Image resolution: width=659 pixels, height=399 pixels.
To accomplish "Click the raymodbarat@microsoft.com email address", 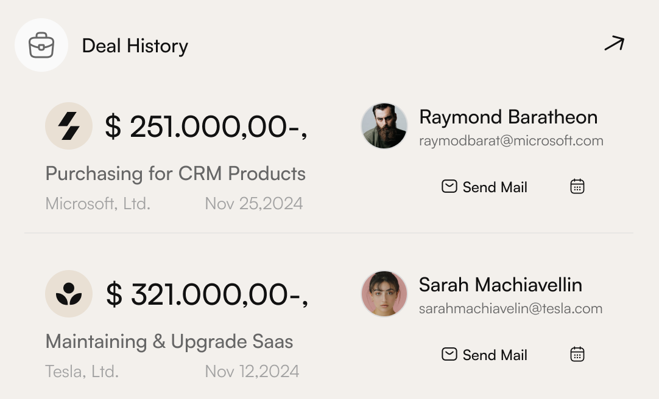I will (x=511, y=141).
